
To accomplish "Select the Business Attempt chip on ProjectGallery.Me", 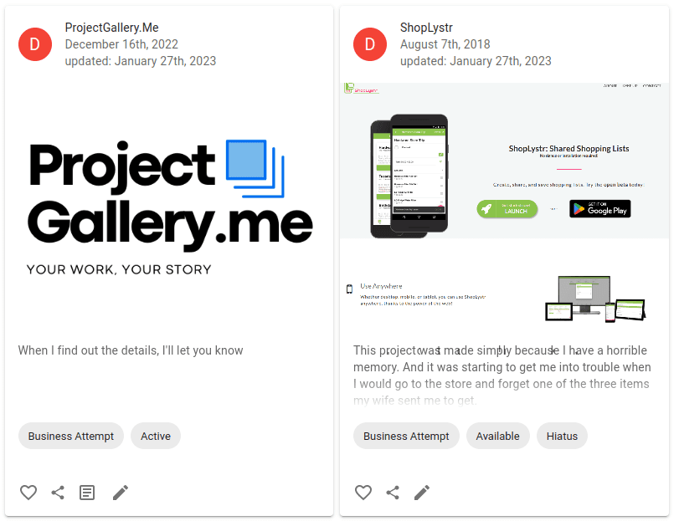I will point(71,436).
